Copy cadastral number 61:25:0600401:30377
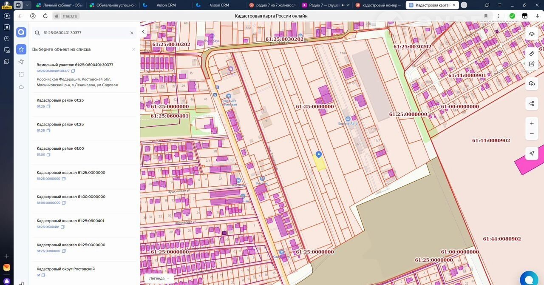This screenshot has height=285, width=544. pyautogui.click(x=73, y=71)
